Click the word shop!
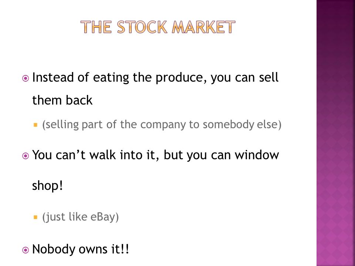This screenshot has height=266, width=355. [47, 186]
